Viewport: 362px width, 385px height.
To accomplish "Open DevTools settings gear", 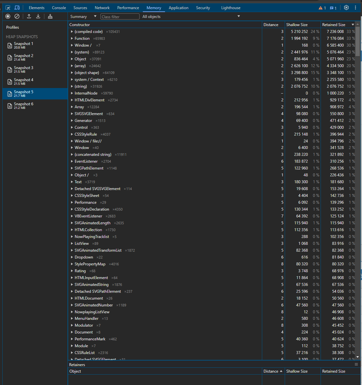I will click(x=346, y=7).
